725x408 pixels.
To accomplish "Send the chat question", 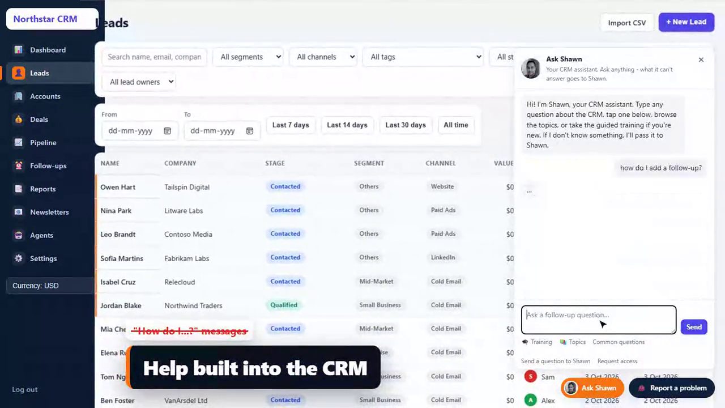I will click(x=694, y=327).
